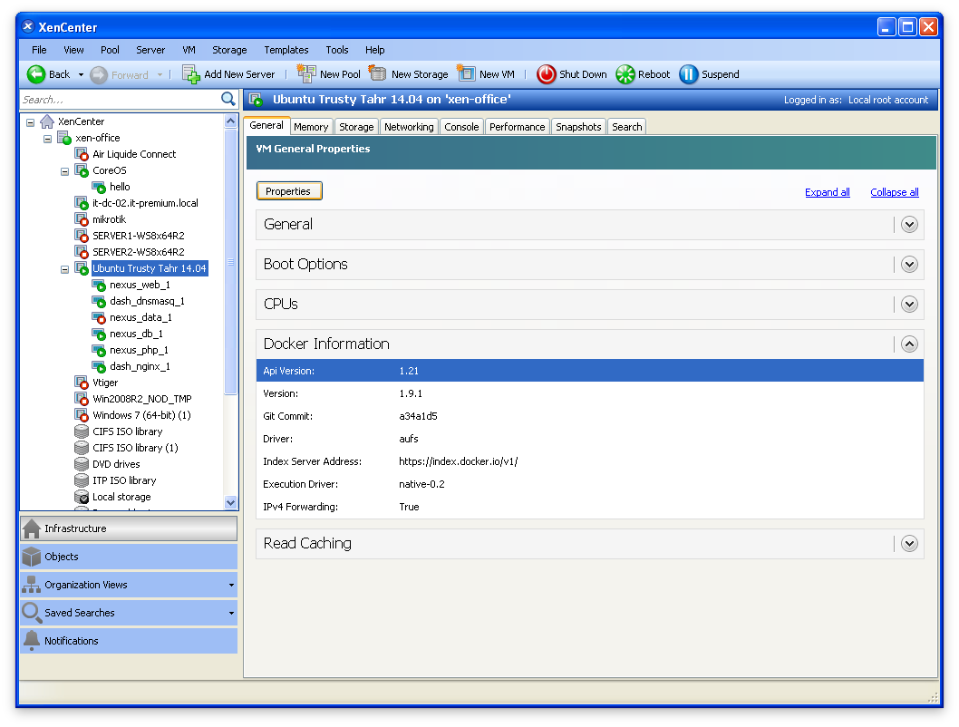The image size is (959, 727).
Task: Expand the Boot Options section
Action: [x=909, y=264]
